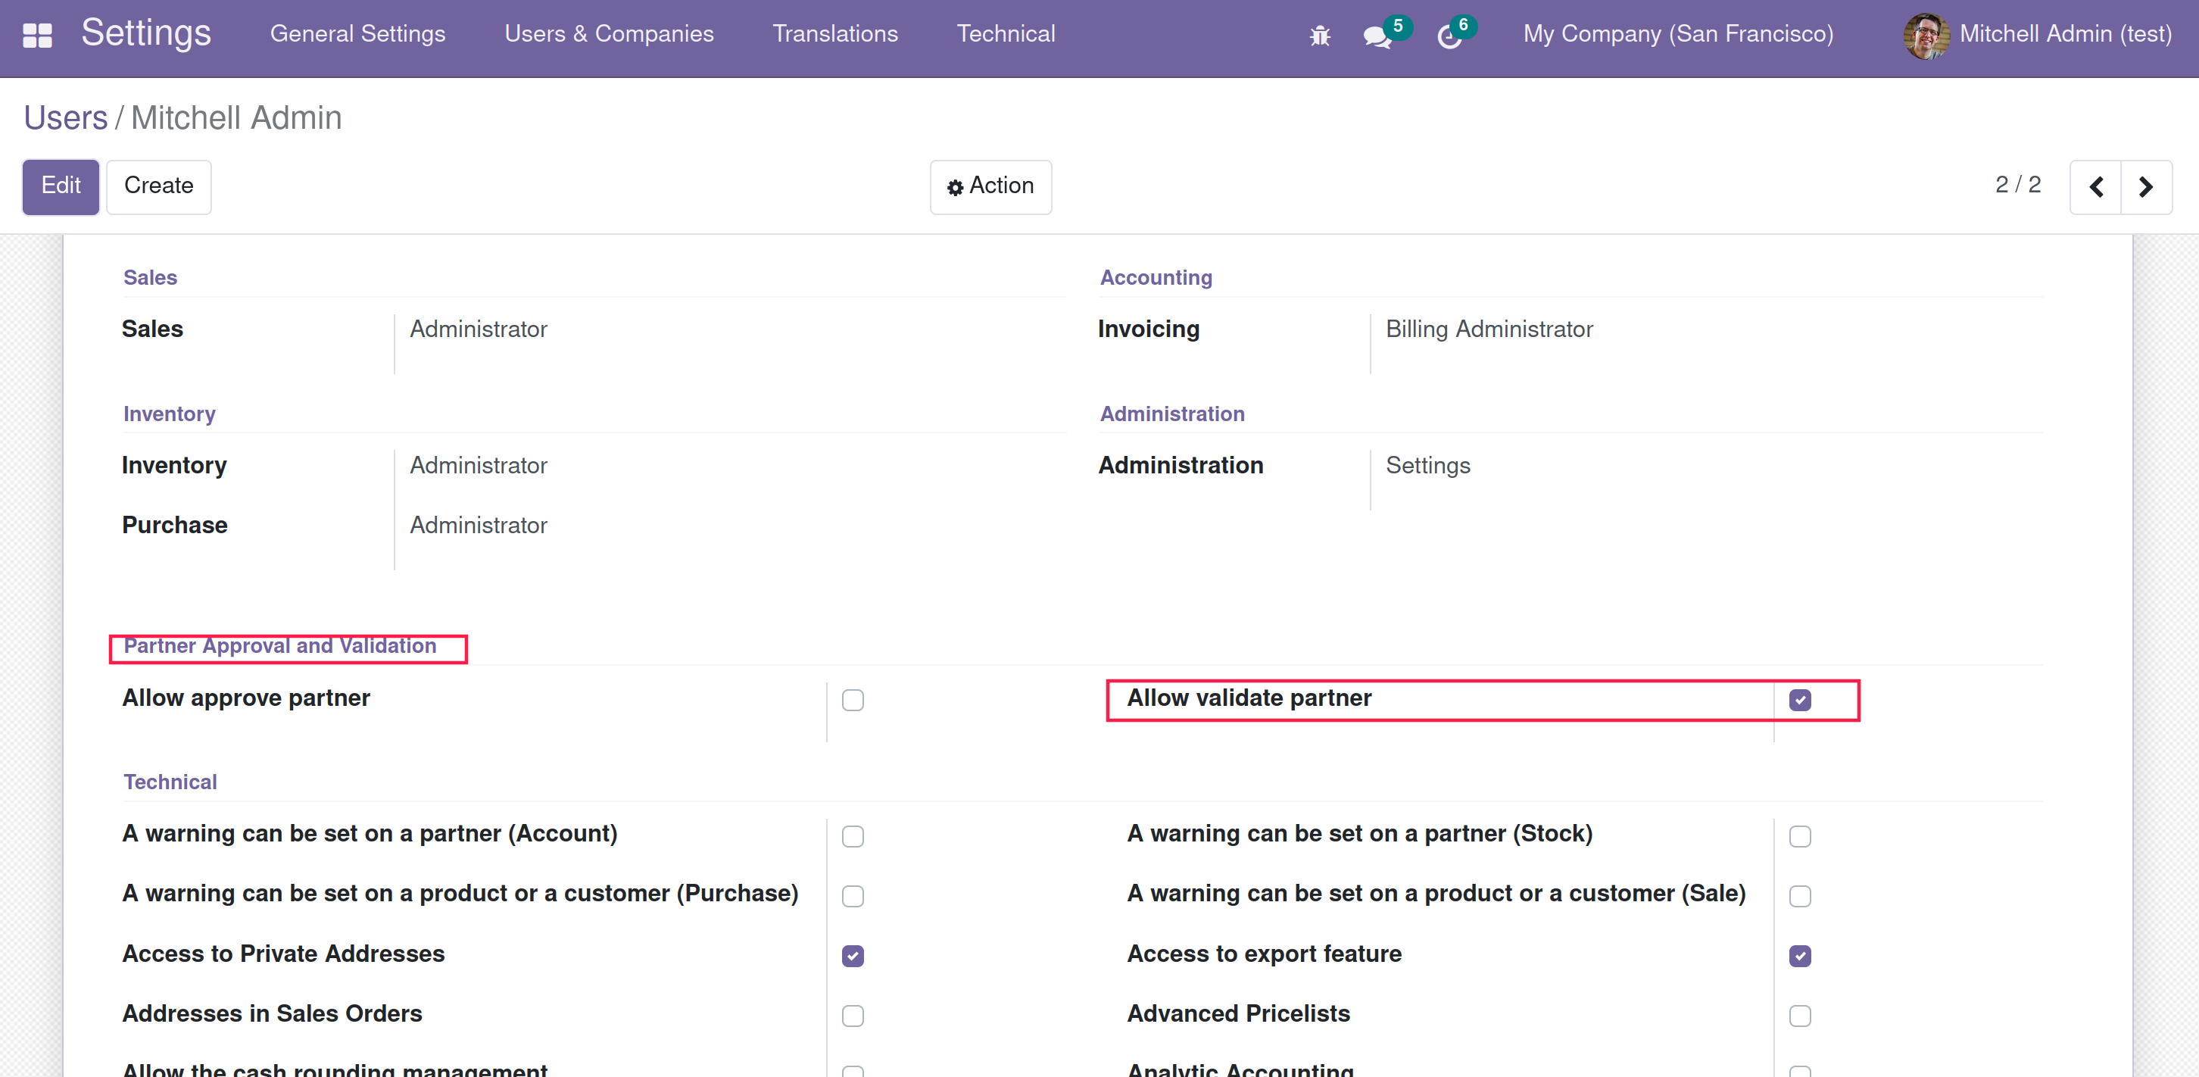
Task: Open the Translations menu
Action: coord(834,34)
